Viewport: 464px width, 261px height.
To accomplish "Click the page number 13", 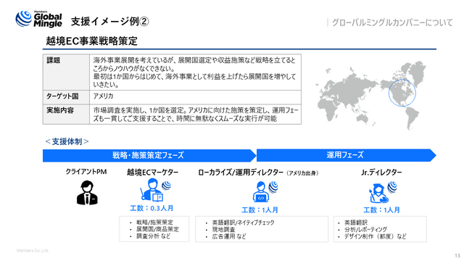I will click(x=457, y=256).
